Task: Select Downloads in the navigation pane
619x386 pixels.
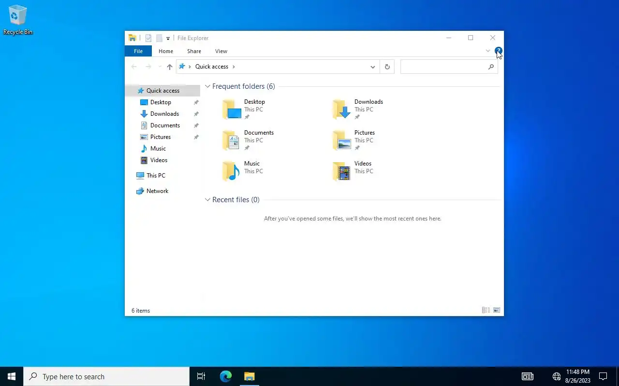Action: (162, 114)
